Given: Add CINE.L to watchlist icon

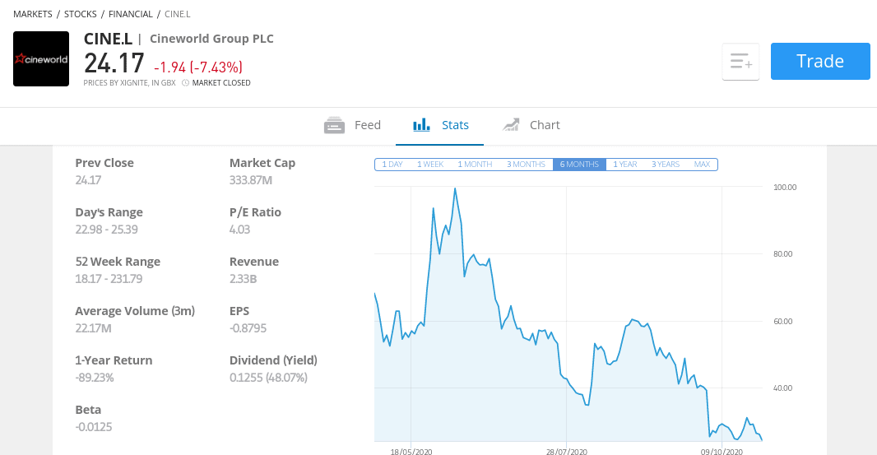Looking at the screenshot, I should [x=740, y=61].
